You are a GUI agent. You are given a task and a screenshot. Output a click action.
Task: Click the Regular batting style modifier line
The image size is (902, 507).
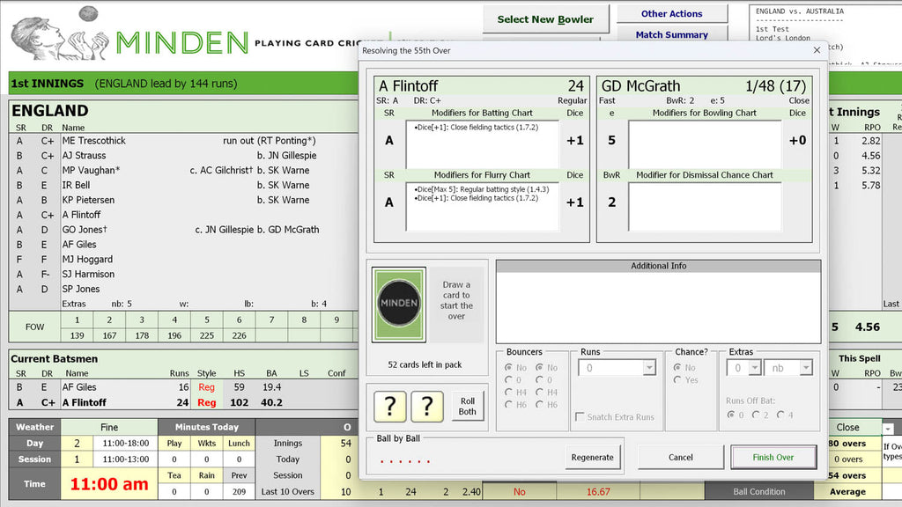[482, 189]
